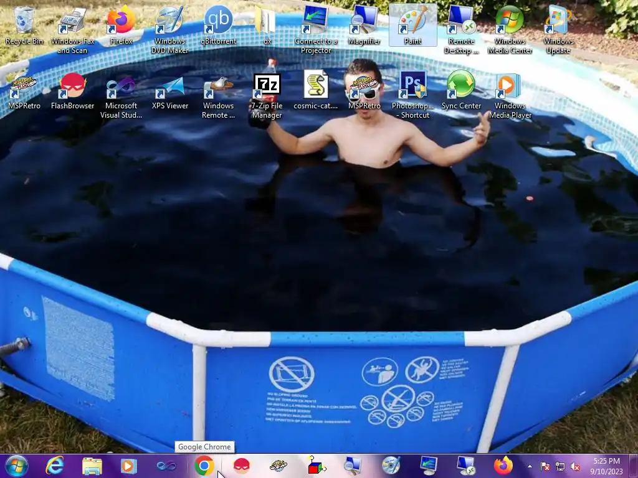Launch Internet Explorer from the taskbar
Viewport: 638px width, 478px height.
[x=55, y=466]
